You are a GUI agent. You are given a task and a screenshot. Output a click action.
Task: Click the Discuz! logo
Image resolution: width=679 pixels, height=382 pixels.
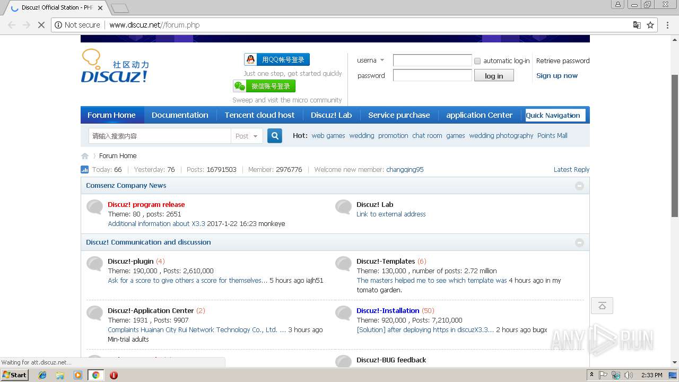pos(115,66)
